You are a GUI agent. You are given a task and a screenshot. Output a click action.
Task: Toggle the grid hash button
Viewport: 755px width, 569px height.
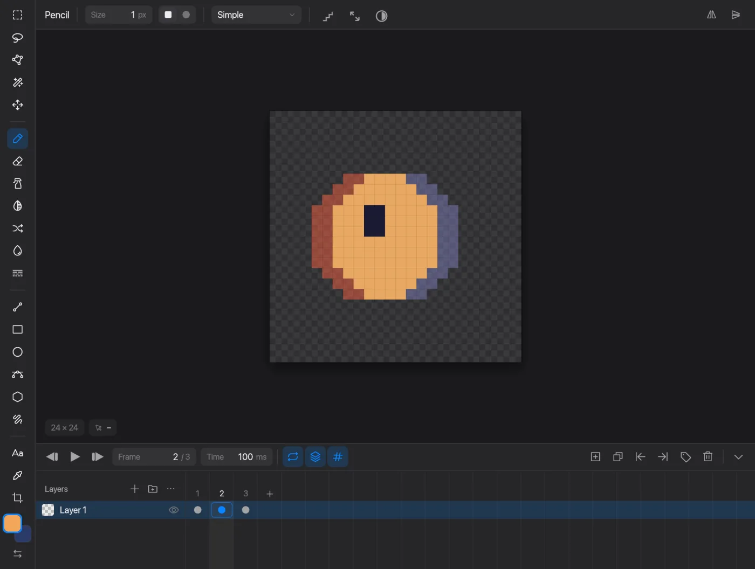[x=338, y=457]
